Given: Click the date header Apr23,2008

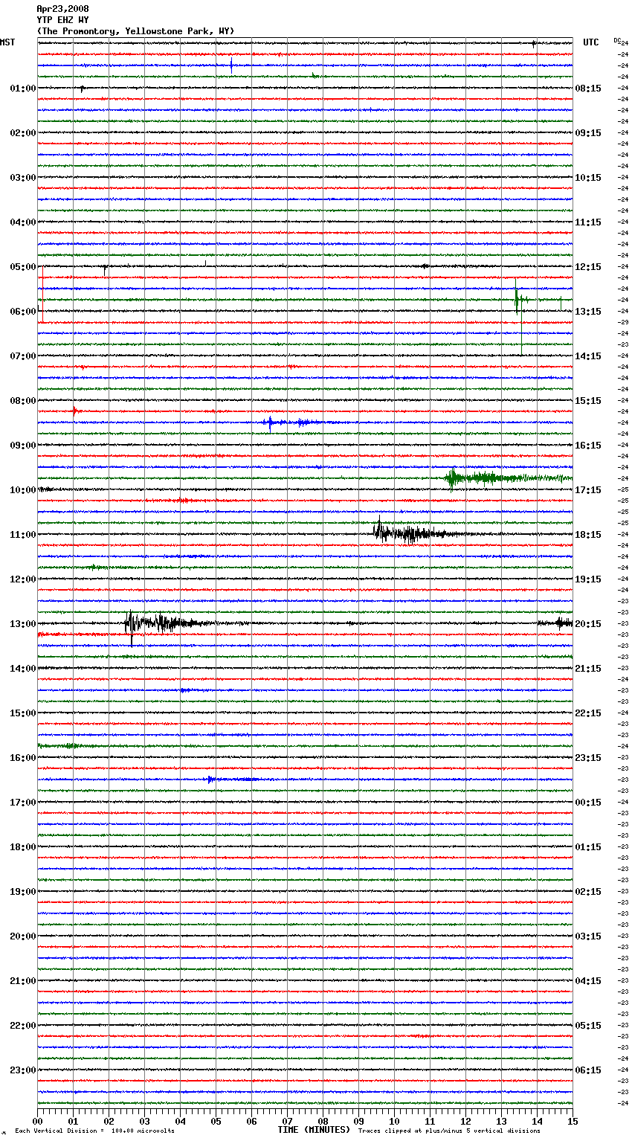Looking at the screenshot, I should coord(62,9).
